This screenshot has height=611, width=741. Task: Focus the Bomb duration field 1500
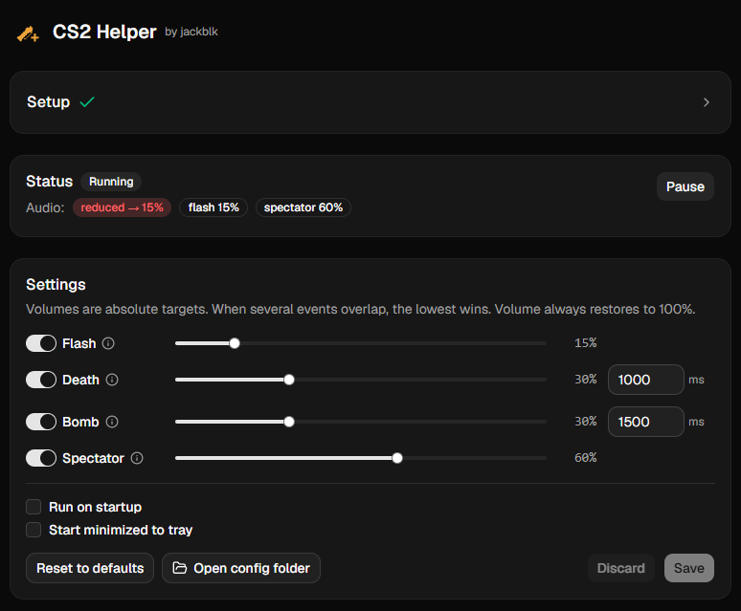coord(645,422)
